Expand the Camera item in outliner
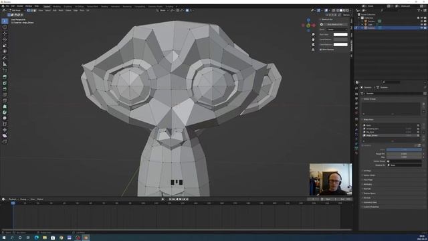Image resolution: width=428 pixels, height=241 pixels. 362,21
